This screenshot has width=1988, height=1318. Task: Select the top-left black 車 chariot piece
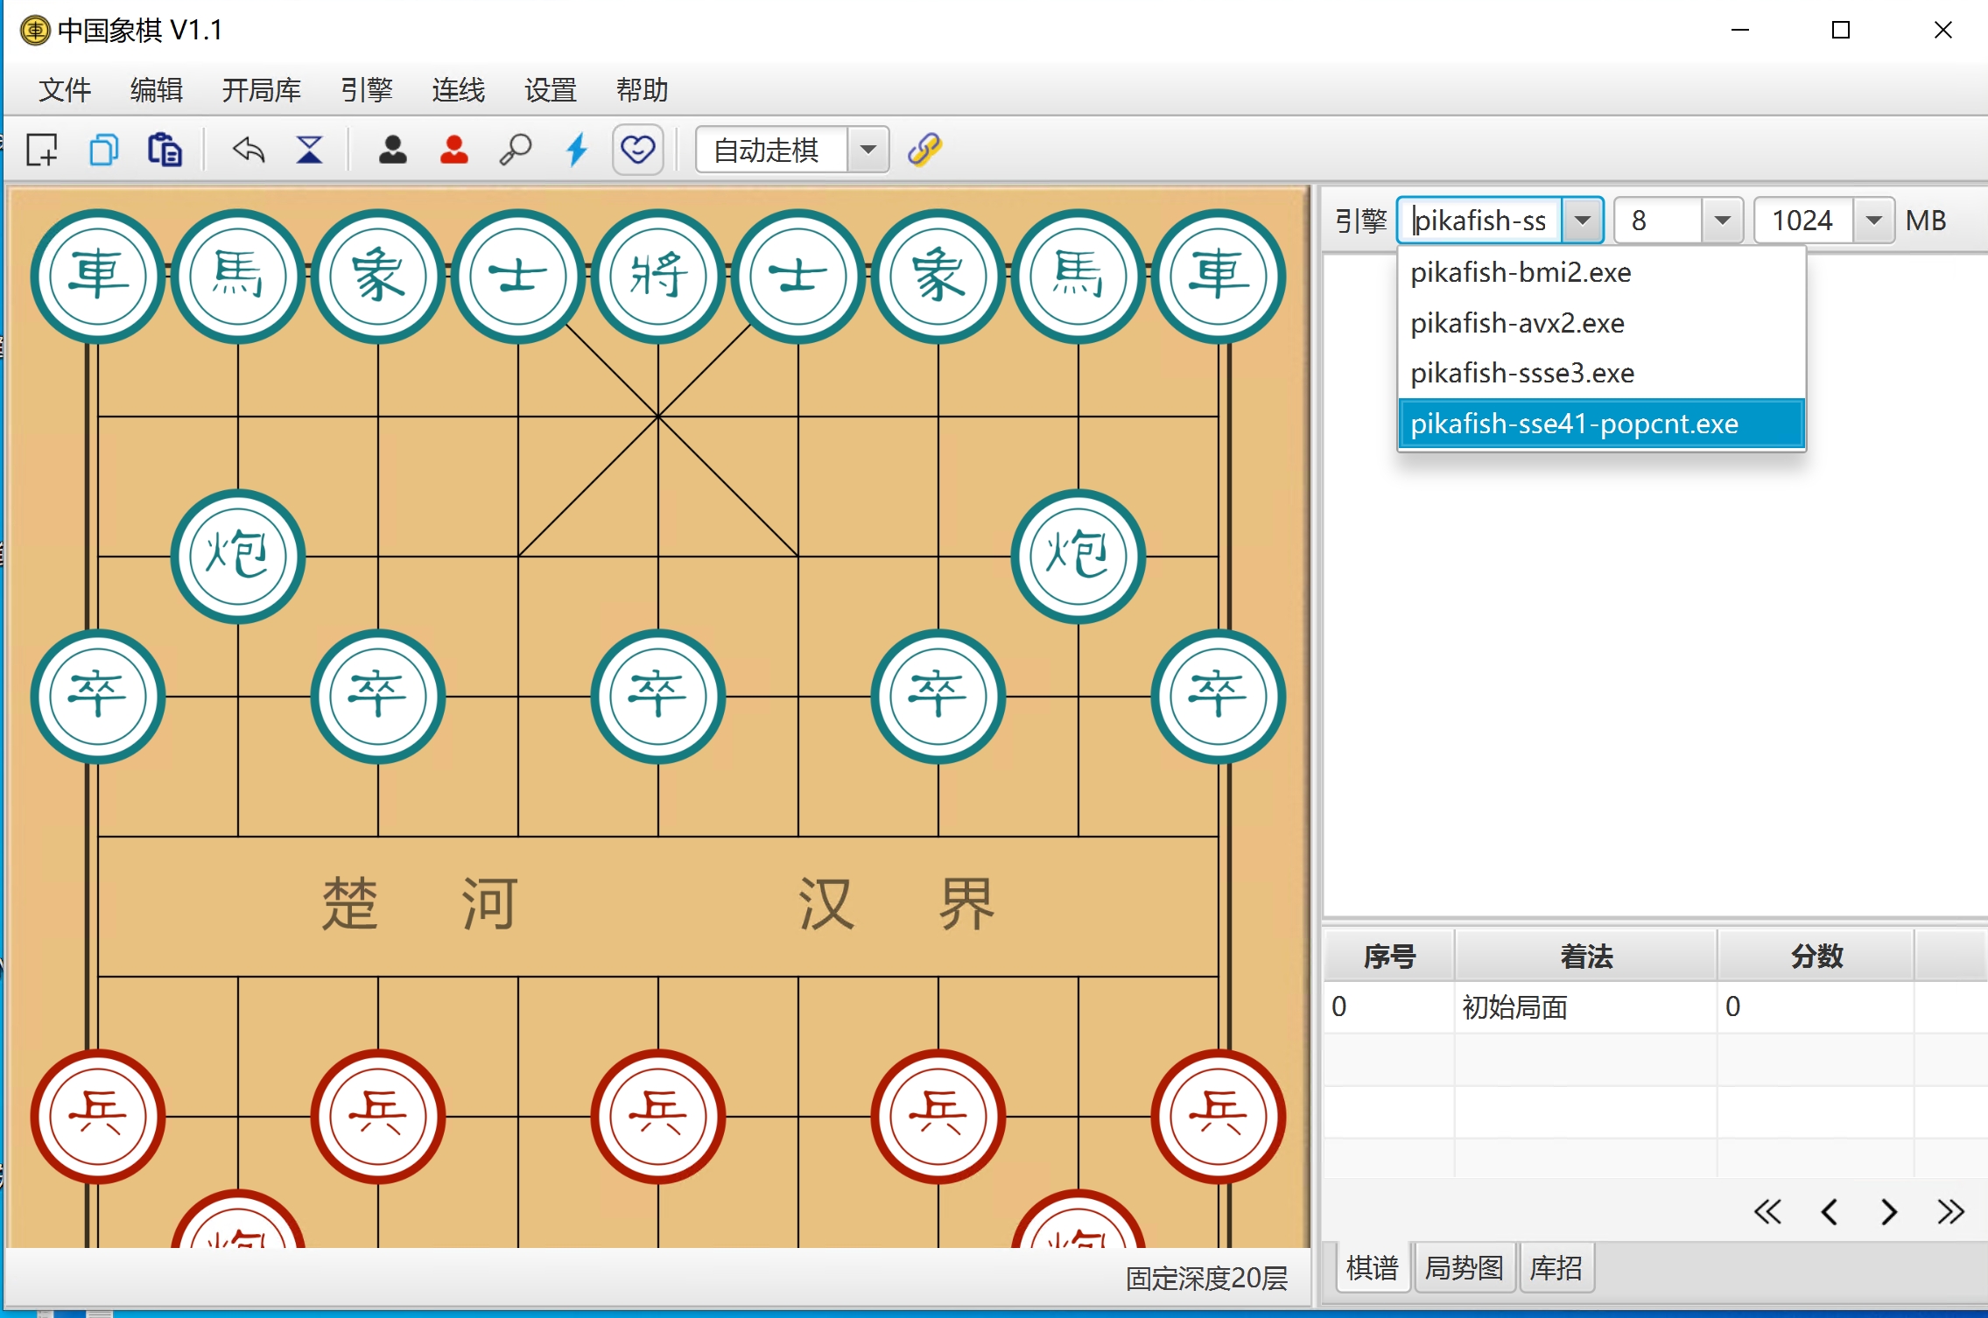(98, 277)
